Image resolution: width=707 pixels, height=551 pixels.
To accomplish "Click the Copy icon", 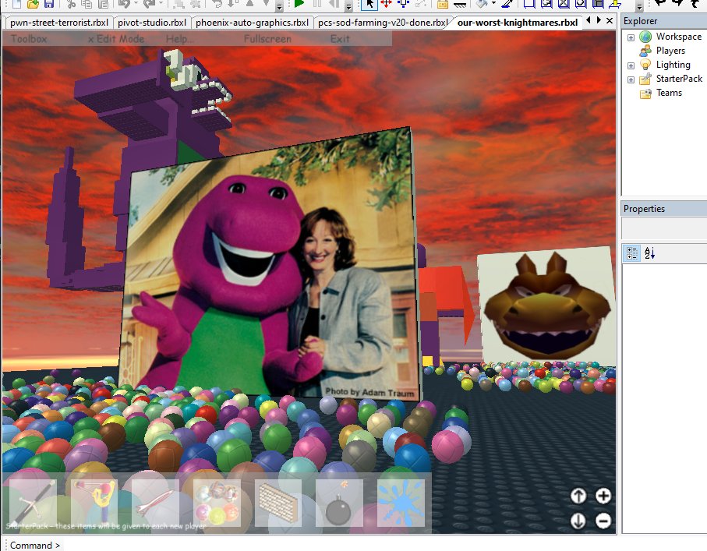I will click(x=86, y=4).
